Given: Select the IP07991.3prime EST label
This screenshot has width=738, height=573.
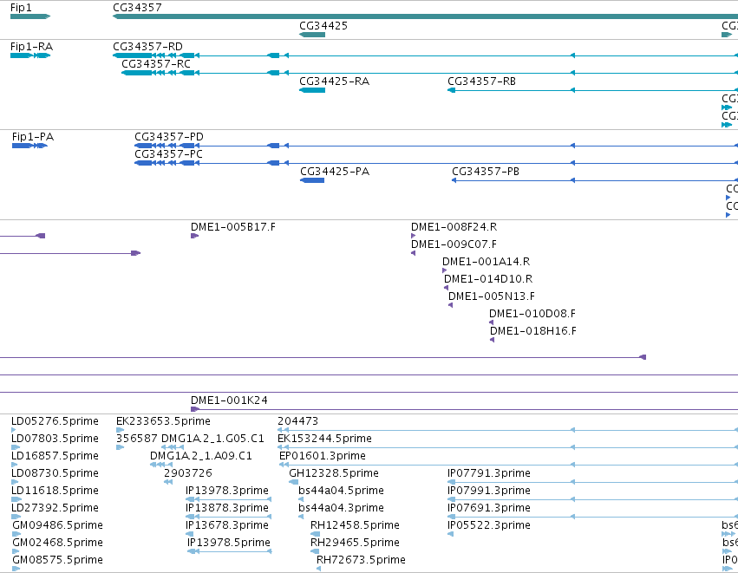Looking at the screenshot, I should click(x=489, y=491).
